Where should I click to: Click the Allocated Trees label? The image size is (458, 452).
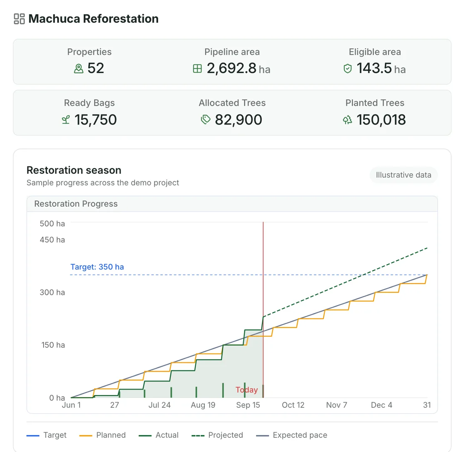pyautogui.click(x=232, y=103)
